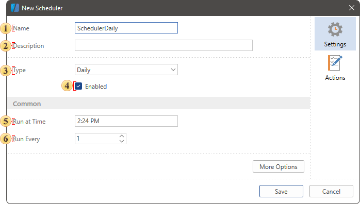Click the Run at Time field

pos(126,121)
